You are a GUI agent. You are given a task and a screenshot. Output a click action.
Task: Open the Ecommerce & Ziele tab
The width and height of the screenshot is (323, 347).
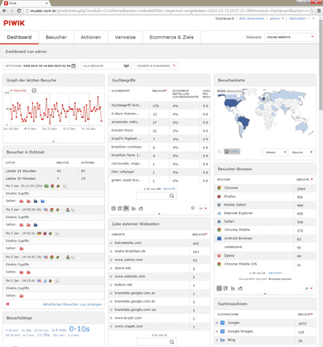click(172, 37)
